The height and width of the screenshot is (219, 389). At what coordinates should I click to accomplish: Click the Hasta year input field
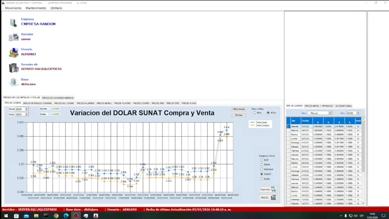(x=20, y=114)
